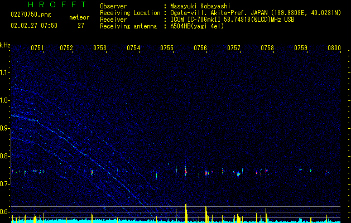This screenshot has height=223, width=351.
Task: Select the Ogata-vill. Akita-Pref. JAPAN location text
Action: click(x=256, y=13)
